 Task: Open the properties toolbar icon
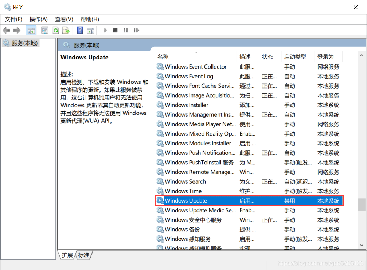pyautogui.click(x=44, y=30)
